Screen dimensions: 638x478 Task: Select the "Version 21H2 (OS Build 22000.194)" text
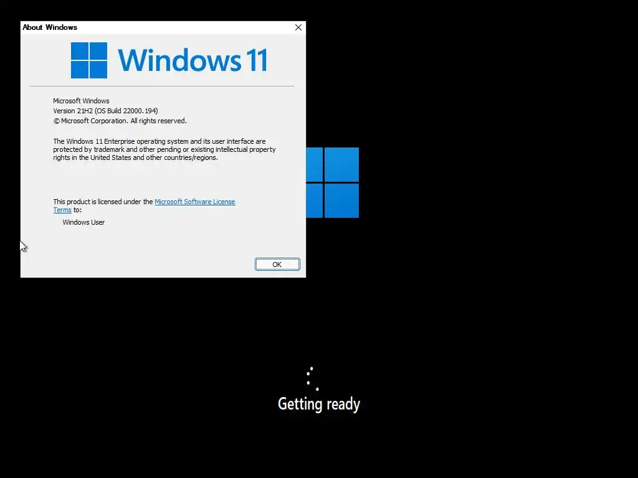[105, 111]
